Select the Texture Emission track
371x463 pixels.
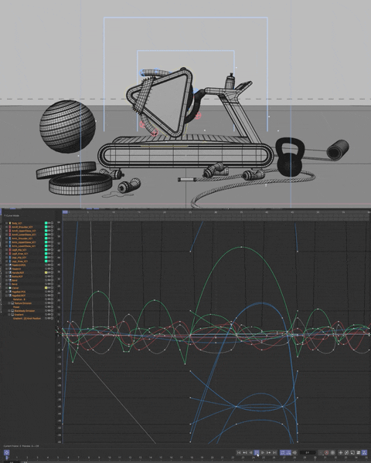[x=23, y=303]
